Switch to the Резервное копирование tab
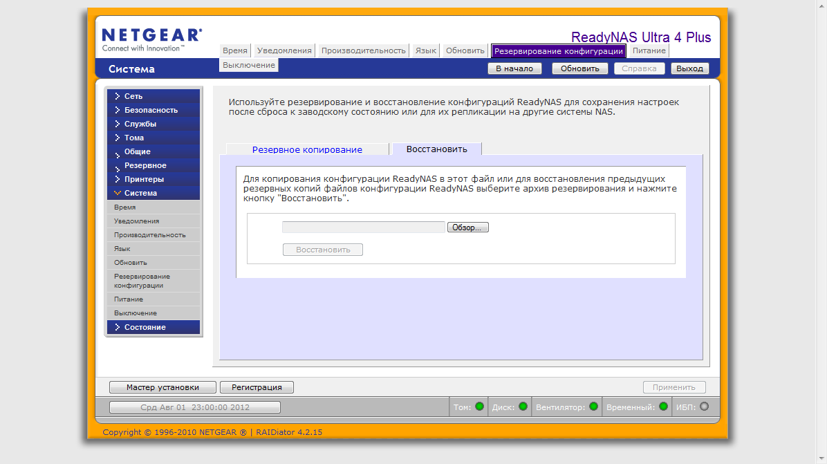The height and width of the screenshot is (464, 827). (x=308, y=149)
